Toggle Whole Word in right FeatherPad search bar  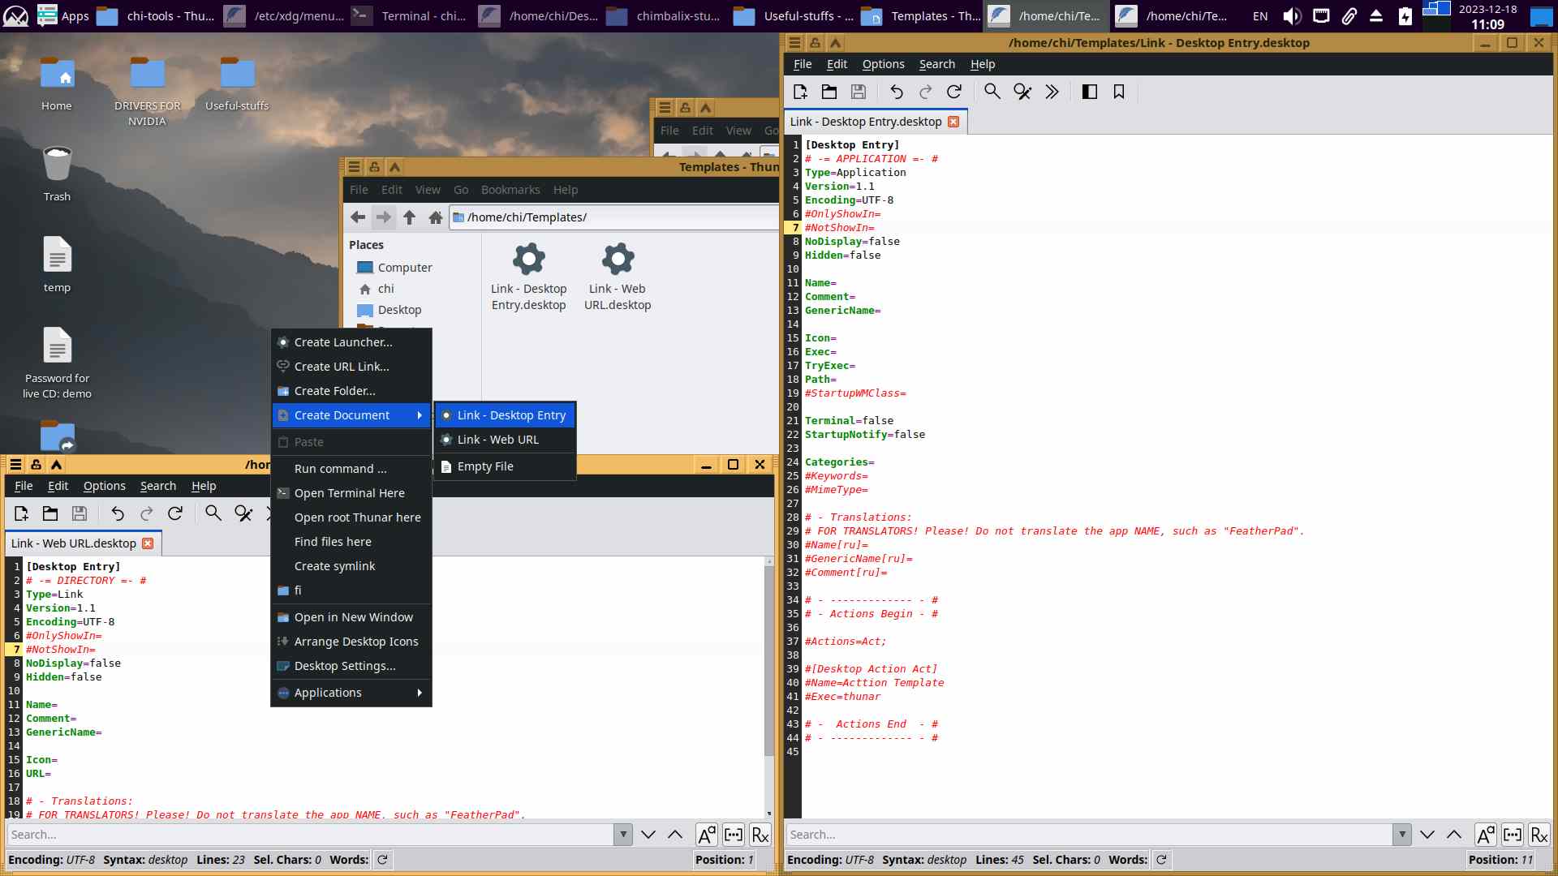(1513, 835)
